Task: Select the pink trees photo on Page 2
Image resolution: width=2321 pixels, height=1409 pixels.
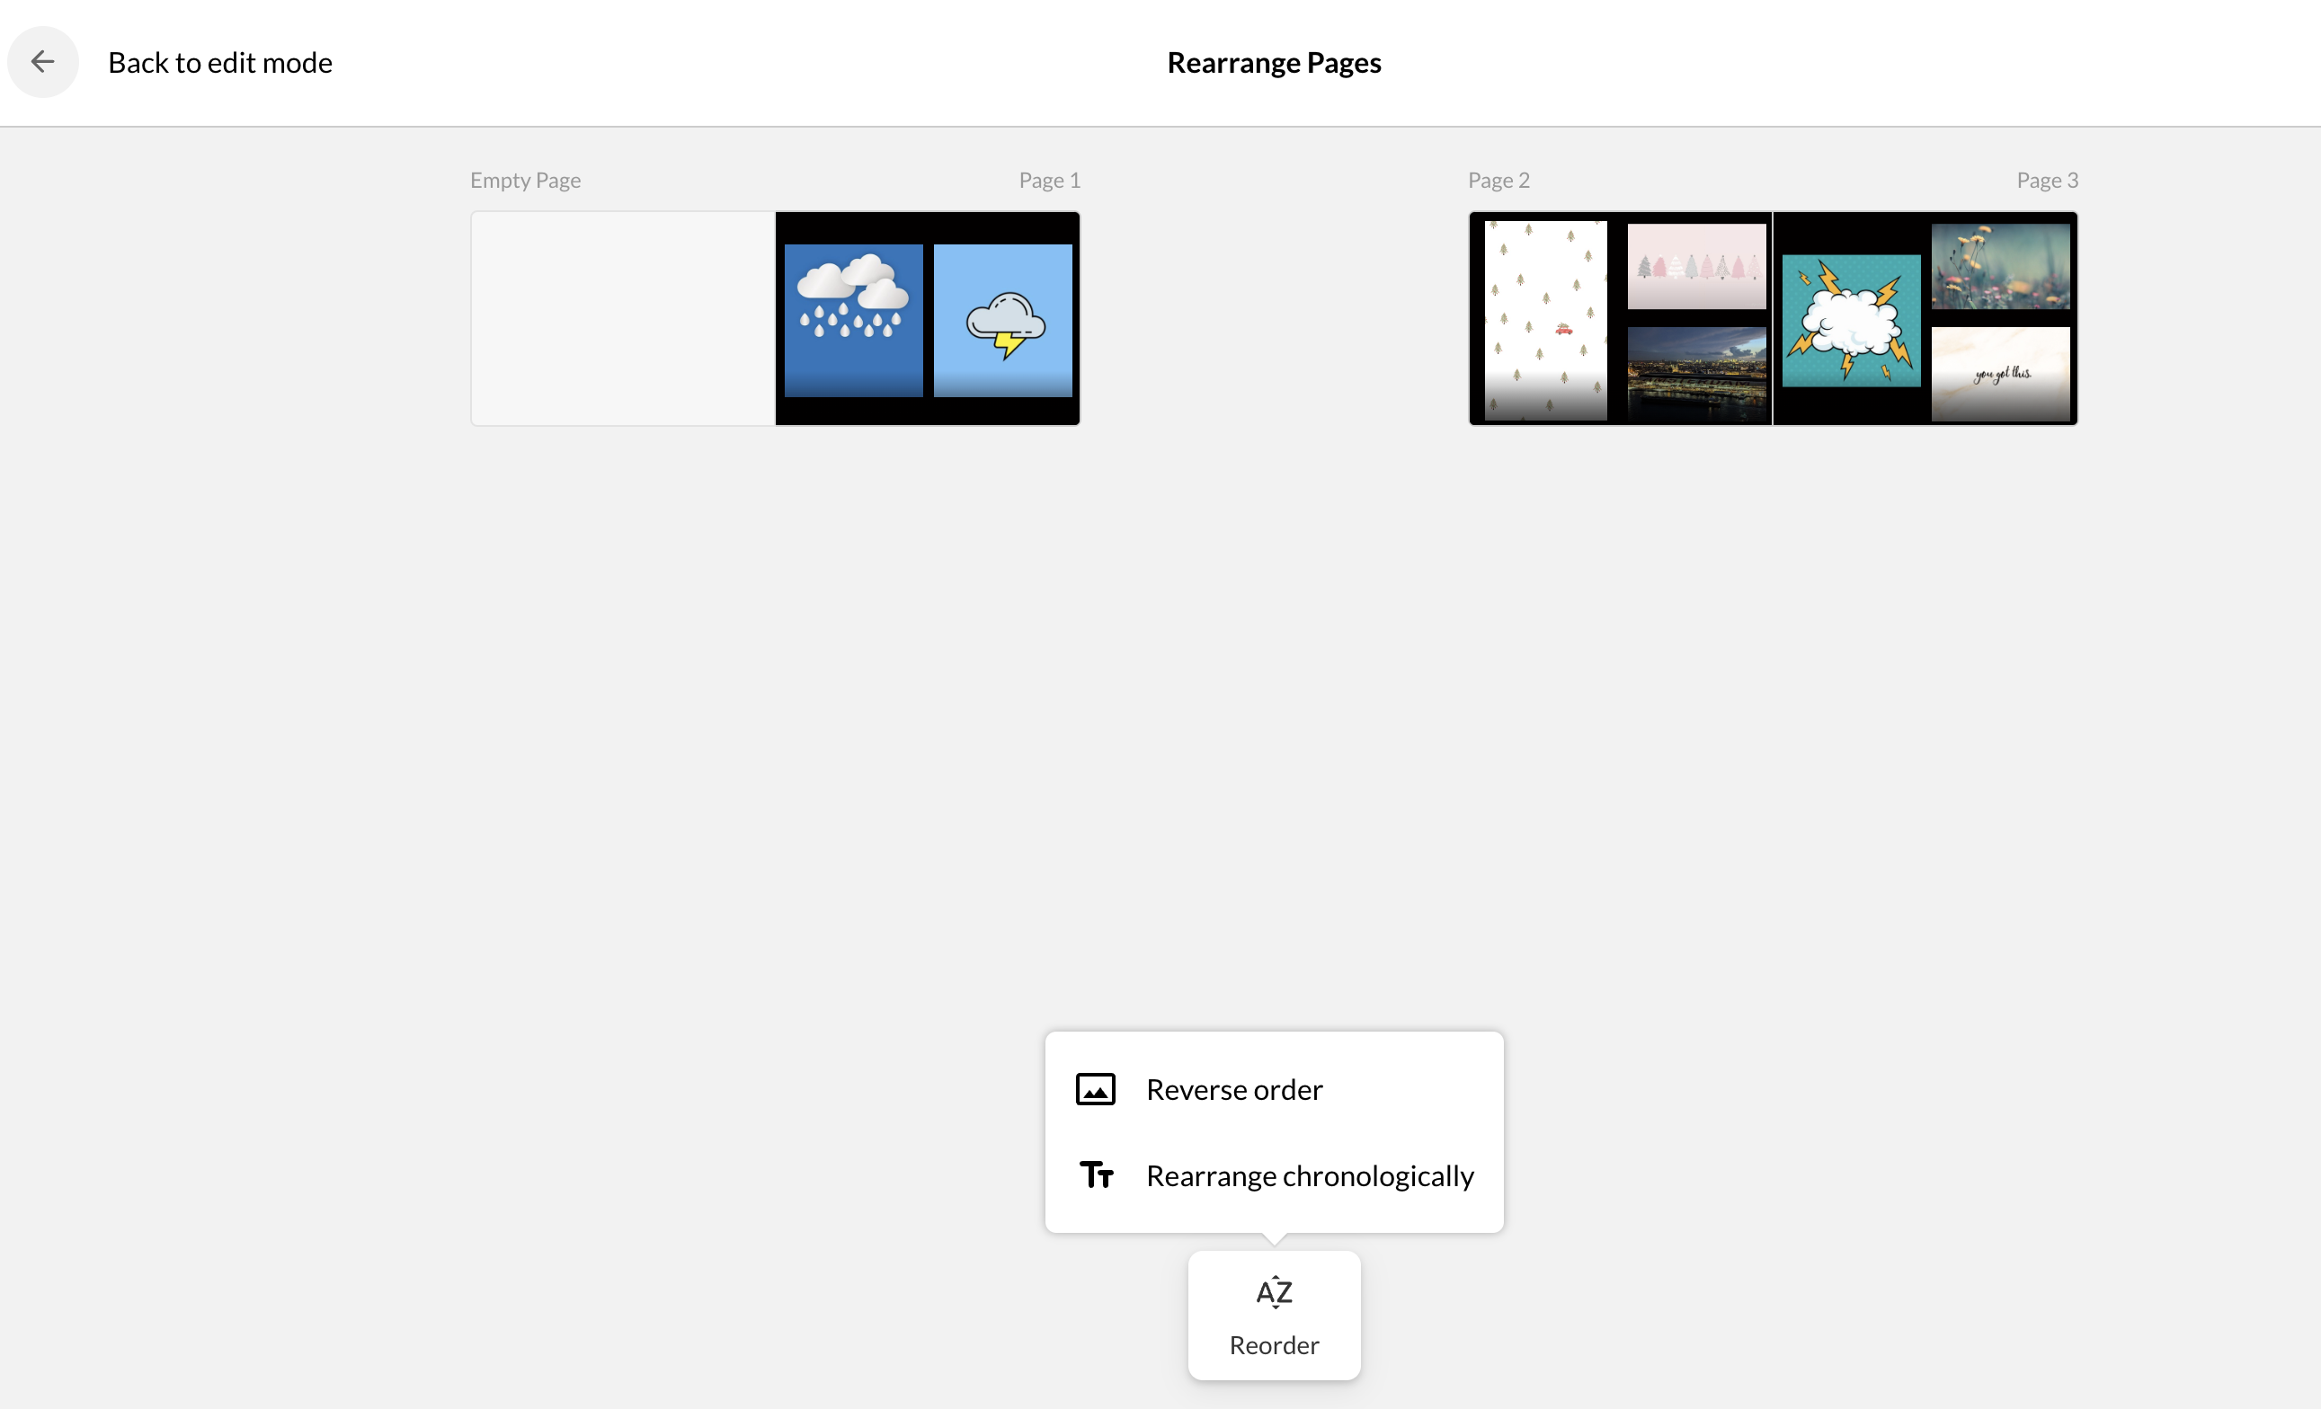Action: (x=1696, y=267)
